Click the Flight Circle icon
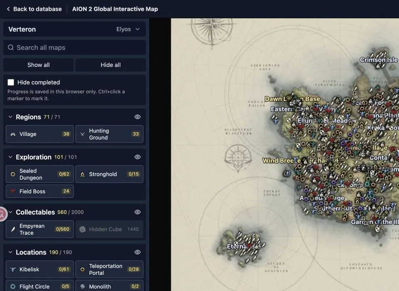Viewport: 399px width, 291px height. click(13, 286)
